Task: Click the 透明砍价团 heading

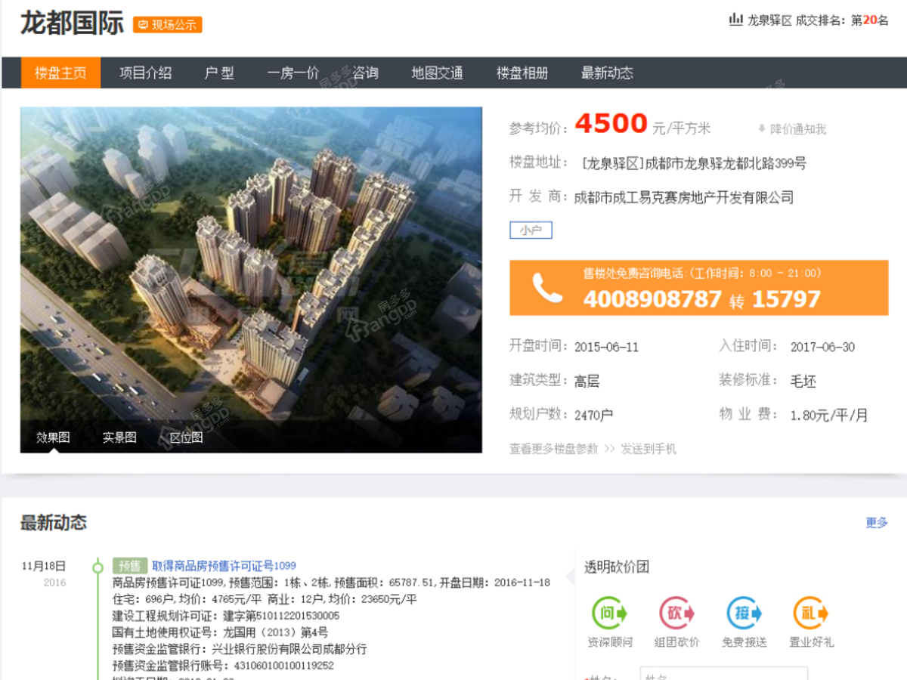Action: tap(617, 567)
